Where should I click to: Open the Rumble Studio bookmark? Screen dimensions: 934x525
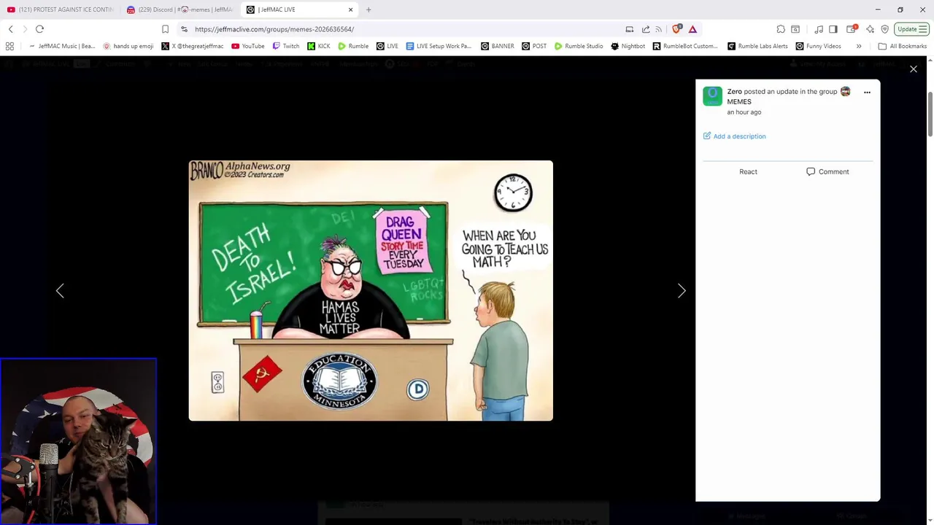[x=579, y=46]
